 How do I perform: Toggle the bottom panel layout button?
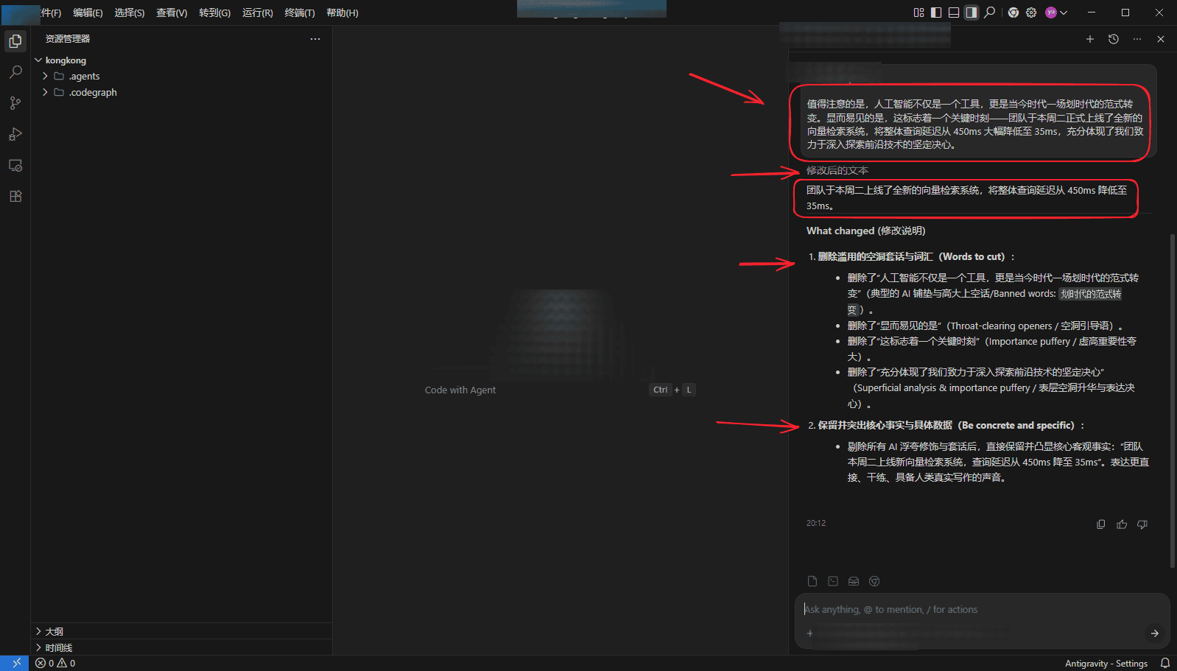954,13
